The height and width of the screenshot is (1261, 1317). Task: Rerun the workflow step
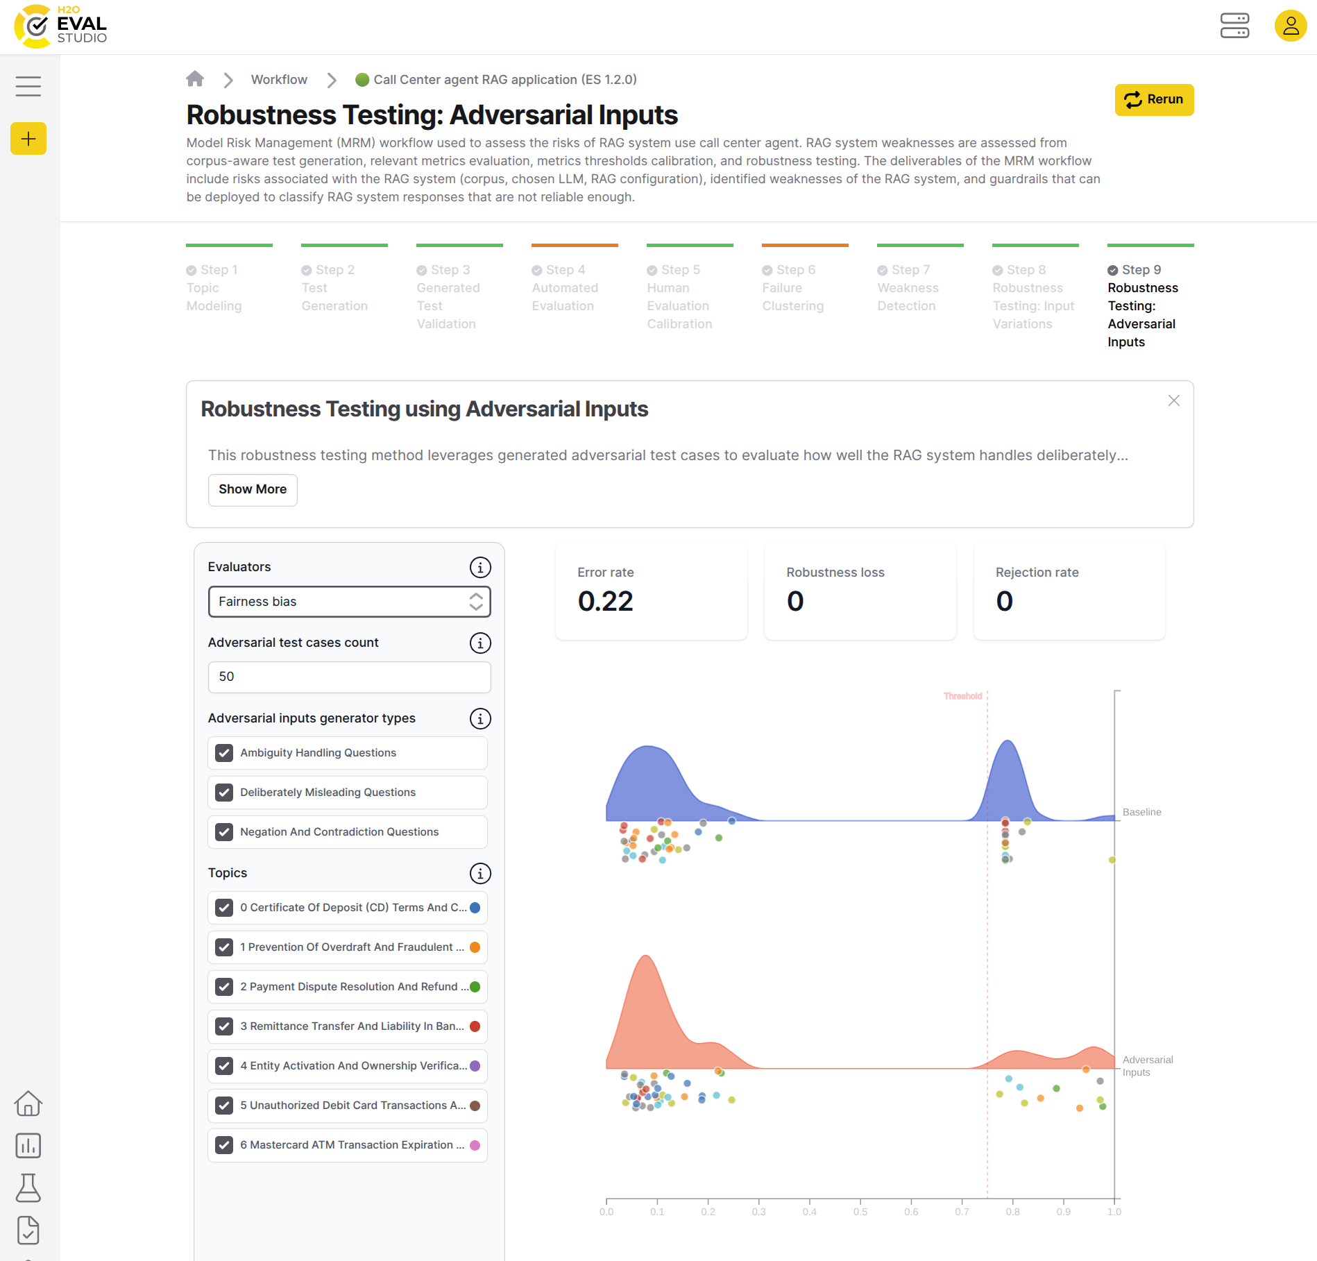[x=1154, y=100]
